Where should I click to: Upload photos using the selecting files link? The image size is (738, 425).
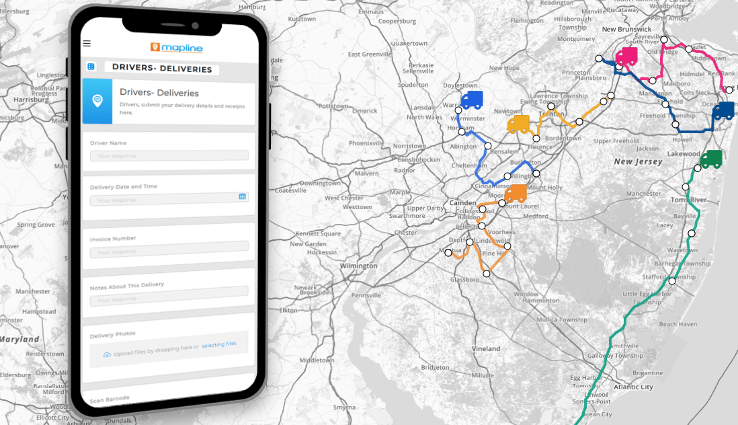click(218, 344)
